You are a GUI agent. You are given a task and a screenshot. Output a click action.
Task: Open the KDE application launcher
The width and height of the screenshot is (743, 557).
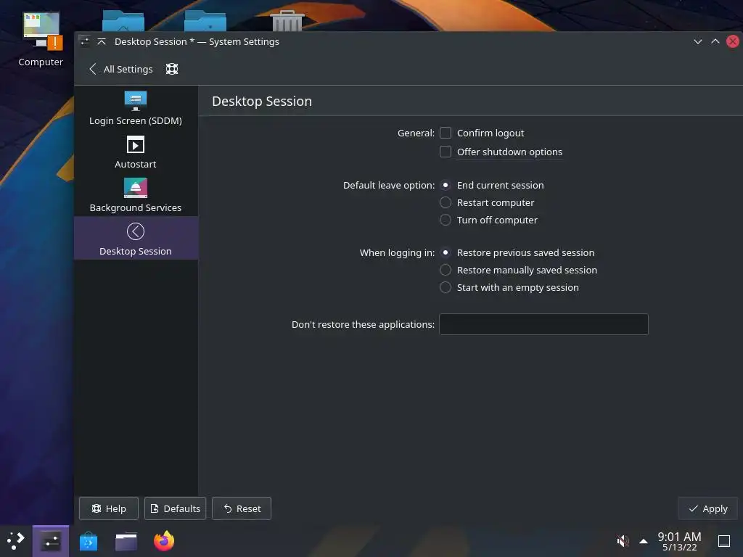tap(16, 541)
